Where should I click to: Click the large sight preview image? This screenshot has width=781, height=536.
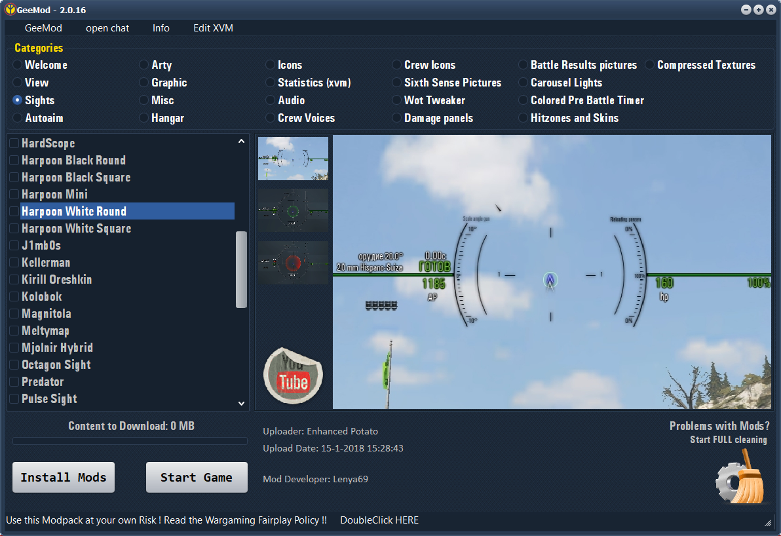point(552,272)
